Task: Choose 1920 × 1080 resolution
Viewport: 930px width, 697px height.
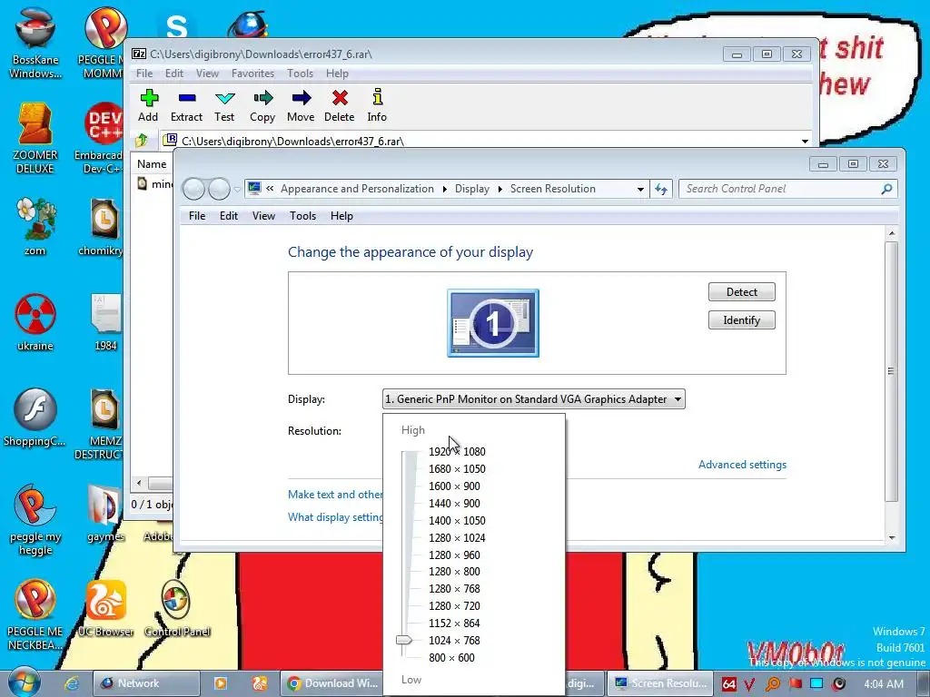Action: click(x=457, y=452)
